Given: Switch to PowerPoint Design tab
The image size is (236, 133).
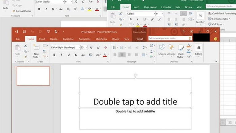Looking at the screenshot, I should click(x=54, y=39).
